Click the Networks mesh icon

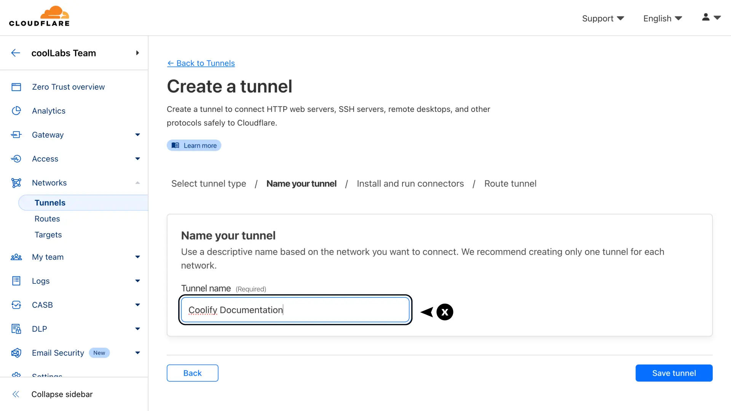[16, 183]
